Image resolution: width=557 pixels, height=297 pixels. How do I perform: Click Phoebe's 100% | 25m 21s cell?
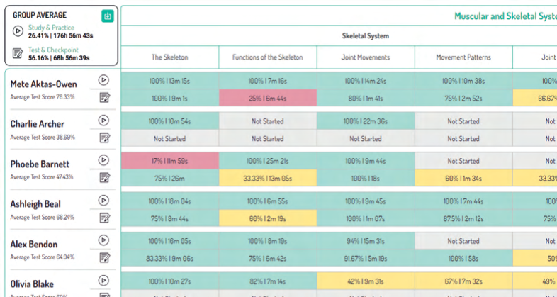click(x=268, y=161)
